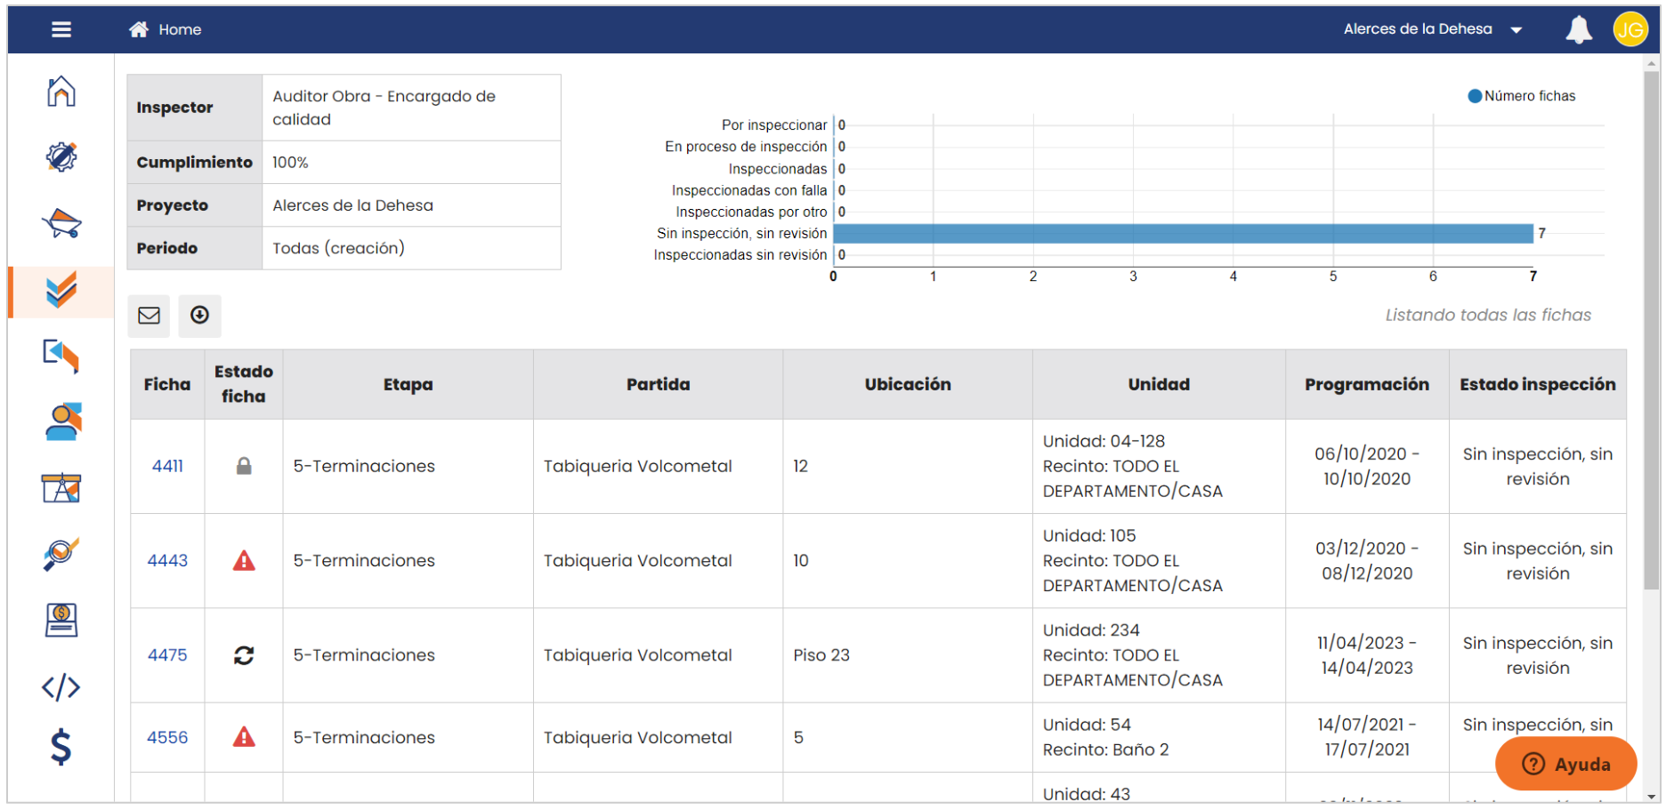Click the house icon in sidebar
This screenshot has width=1666, height=810.
point(61,92)
